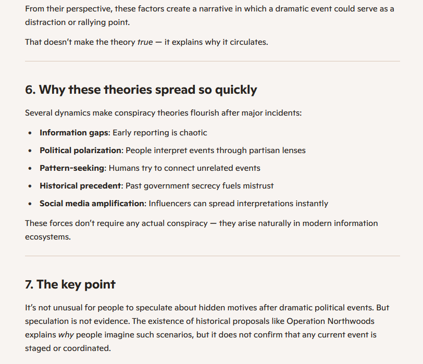Click the bold "Political polarization" term
423x364 pixels.
[80, 150]
